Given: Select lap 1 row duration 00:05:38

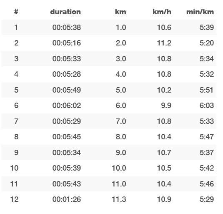Looking at the screenshot, I should pos(67,27).
